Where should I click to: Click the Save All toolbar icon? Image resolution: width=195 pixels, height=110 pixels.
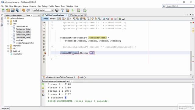[18, 10]
